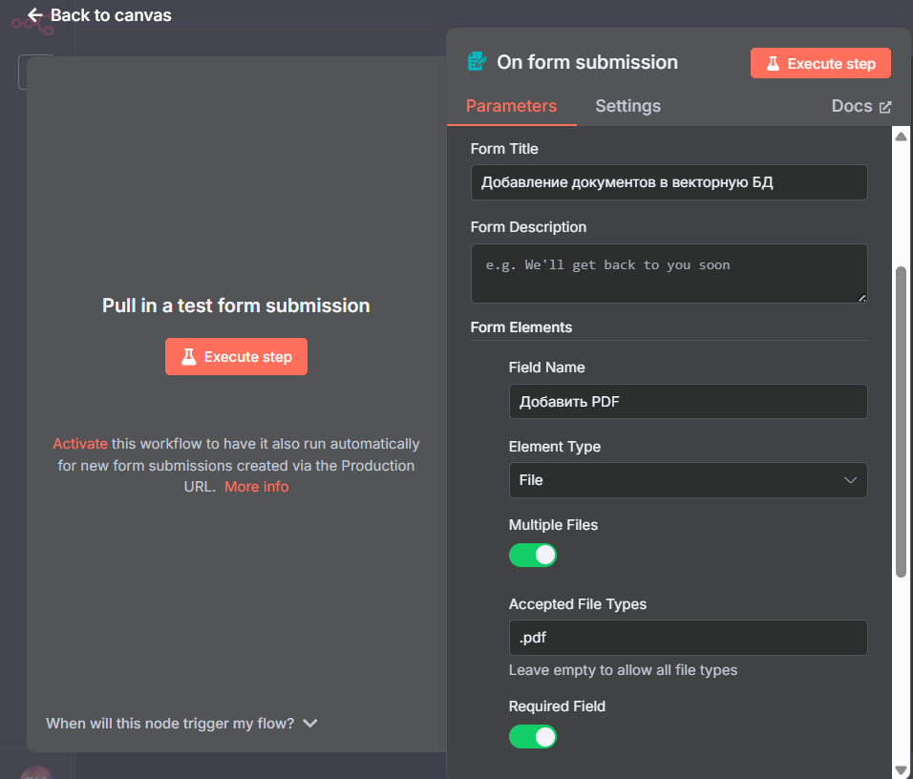Click the back arrow icon

click(35, 15)
